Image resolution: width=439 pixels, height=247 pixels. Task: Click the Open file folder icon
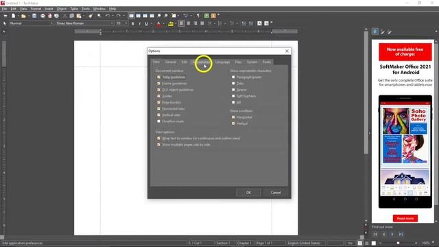click(23, 16)
